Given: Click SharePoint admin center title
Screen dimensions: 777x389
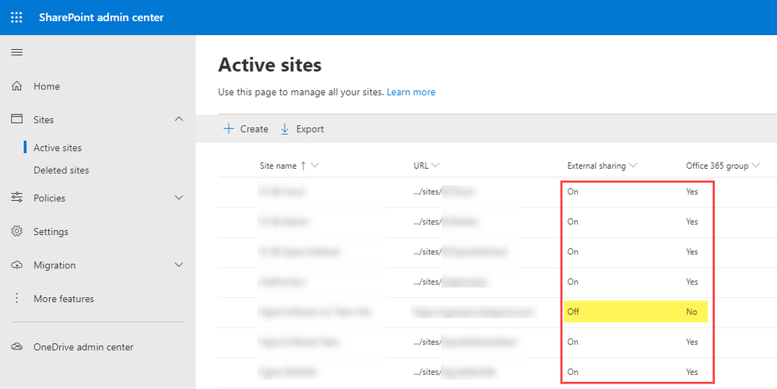Looking at the screenshot, I should (x=101, y=17).
